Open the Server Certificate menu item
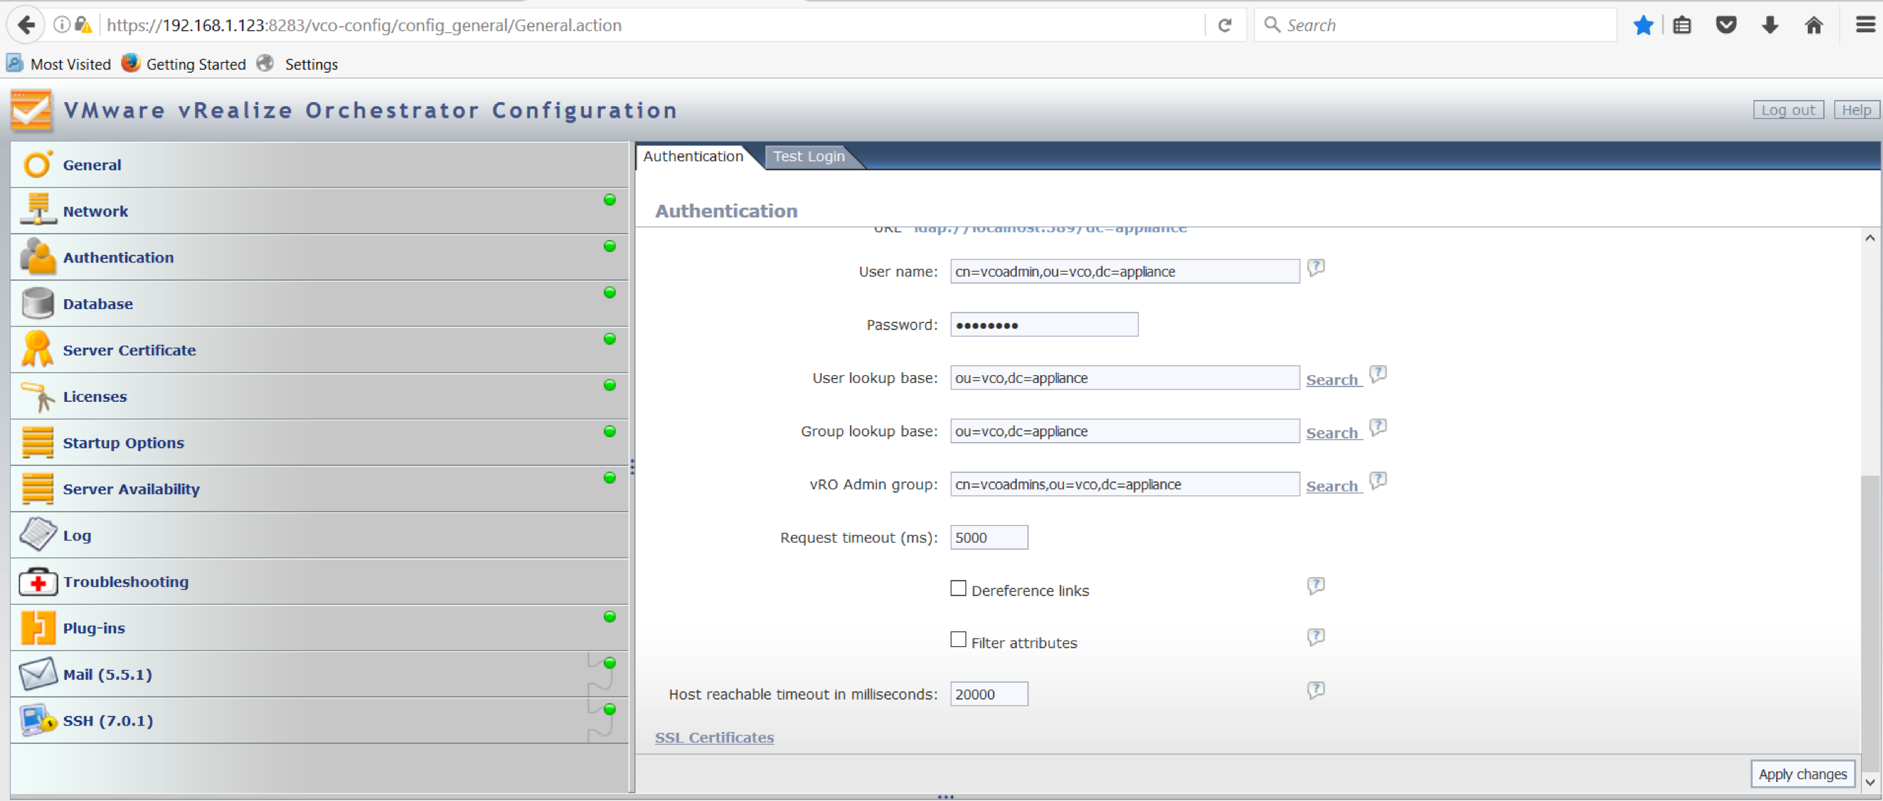This screenshot has height=801, width=1883. coord(319,350)
